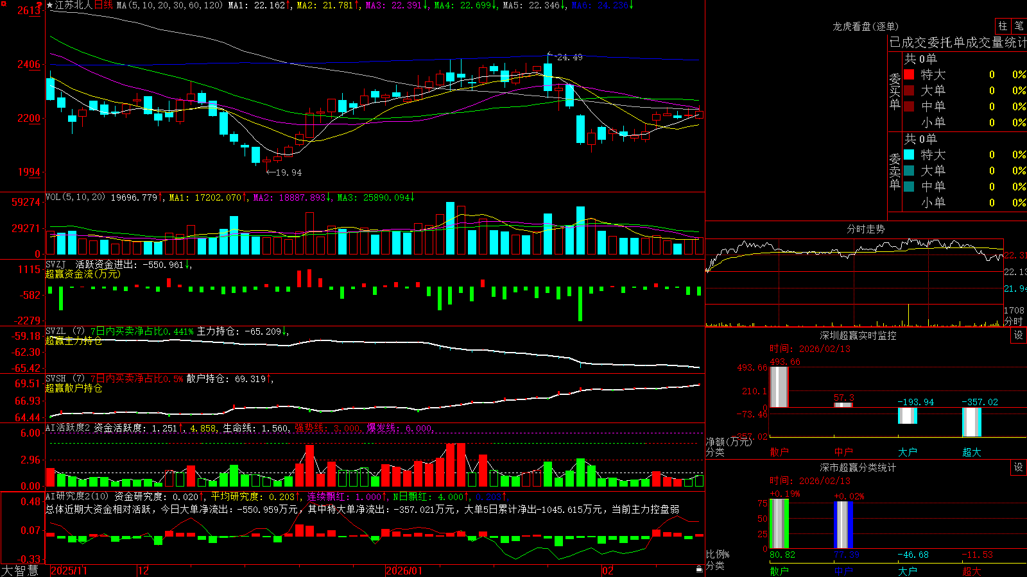
Task: Click the 超赢主力持仓 label
Action: [x=74, y=340]
